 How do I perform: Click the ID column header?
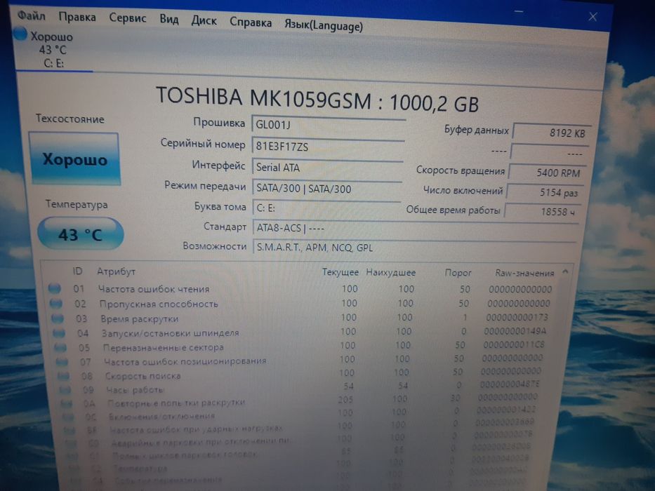coord(78,271)
